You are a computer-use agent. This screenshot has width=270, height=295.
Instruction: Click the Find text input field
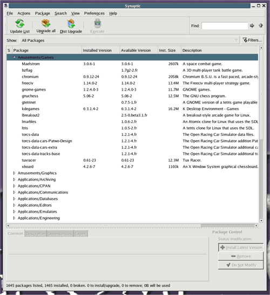tap(225, 25)
